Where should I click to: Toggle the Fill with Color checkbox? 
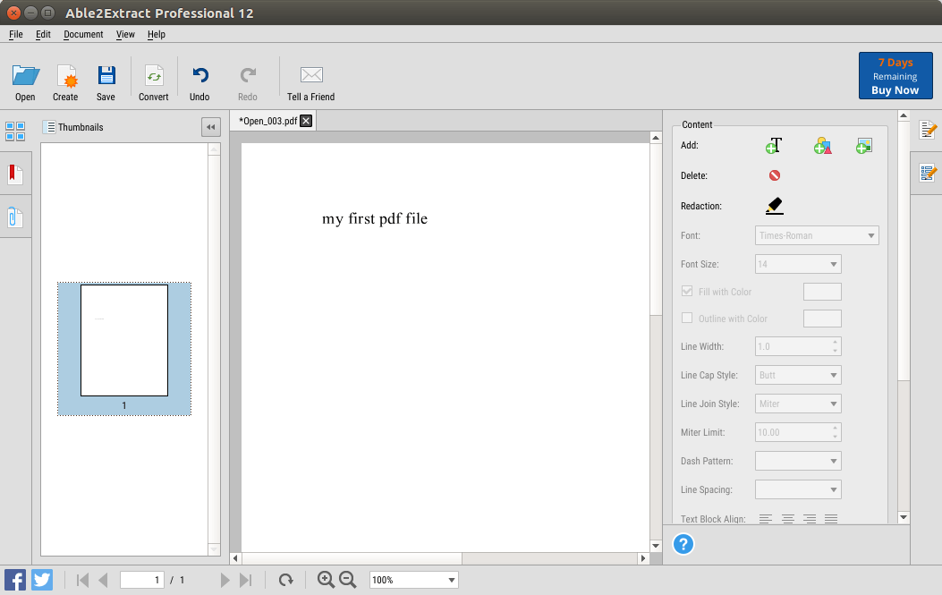[x=687, y=292]
